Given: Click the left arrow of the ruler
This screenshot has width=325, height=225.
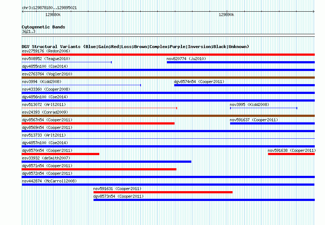Looking at the screenshot, I should (x=23, y=12).
